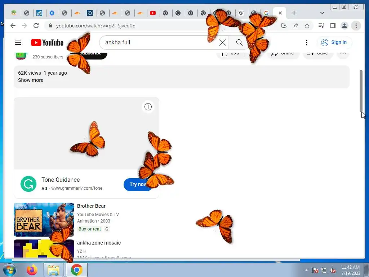369x277 pixels.
Task: Bookmark this page with the star icon
Action: pos(307,26)
